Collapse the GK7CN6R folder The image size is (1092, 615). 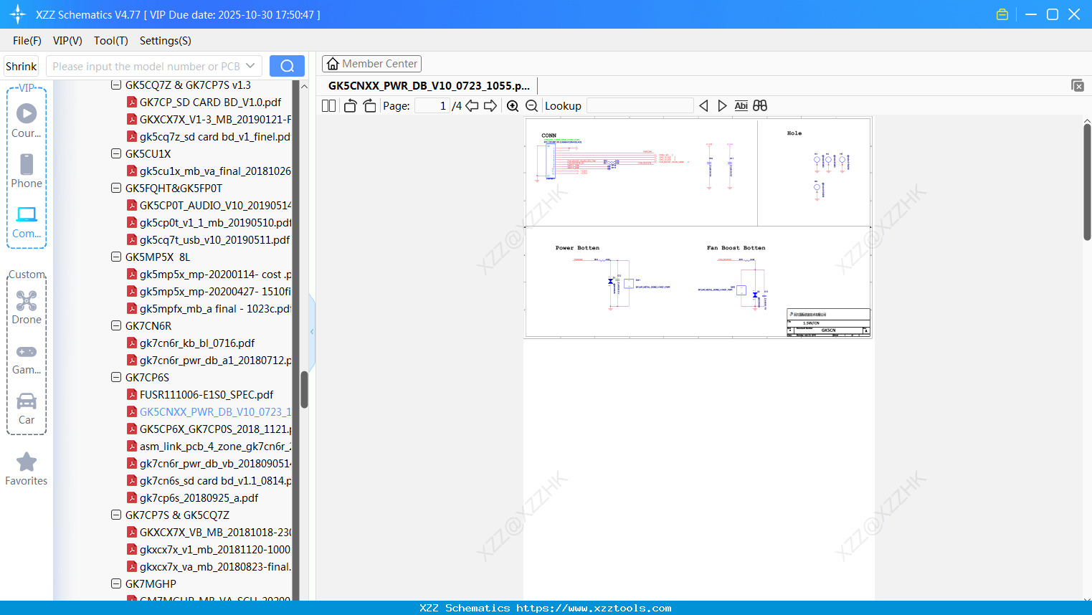tap(116, 326)
